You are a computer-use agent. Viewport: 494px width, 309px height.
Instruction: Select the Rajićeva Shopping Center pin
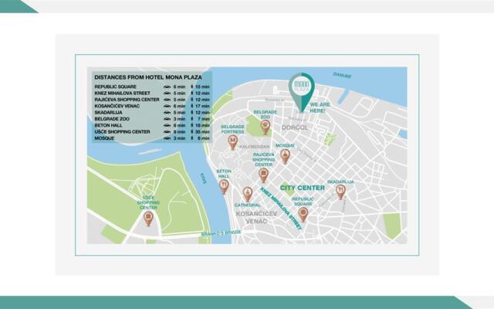263,175
